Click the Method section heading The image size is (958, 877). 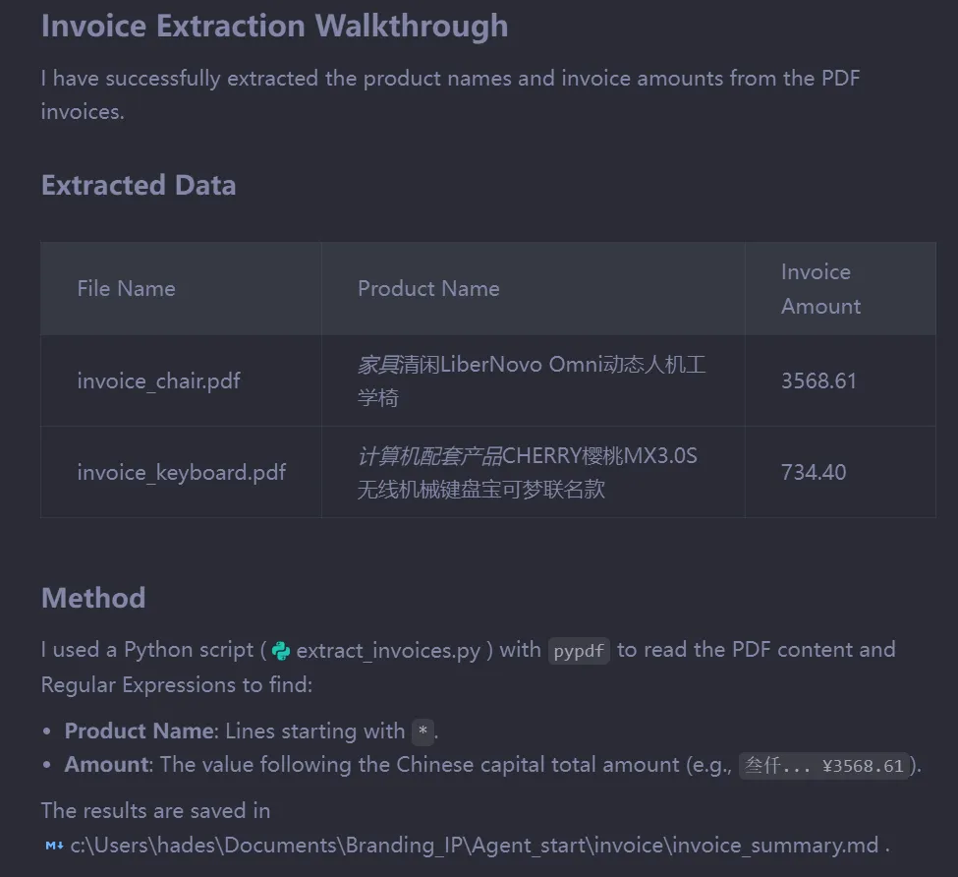[x=93, y=598]
